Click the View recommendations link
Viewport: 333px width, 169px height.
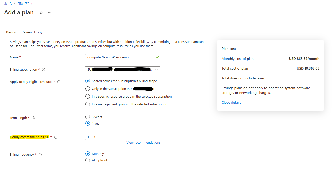click(x=143, y=142)
